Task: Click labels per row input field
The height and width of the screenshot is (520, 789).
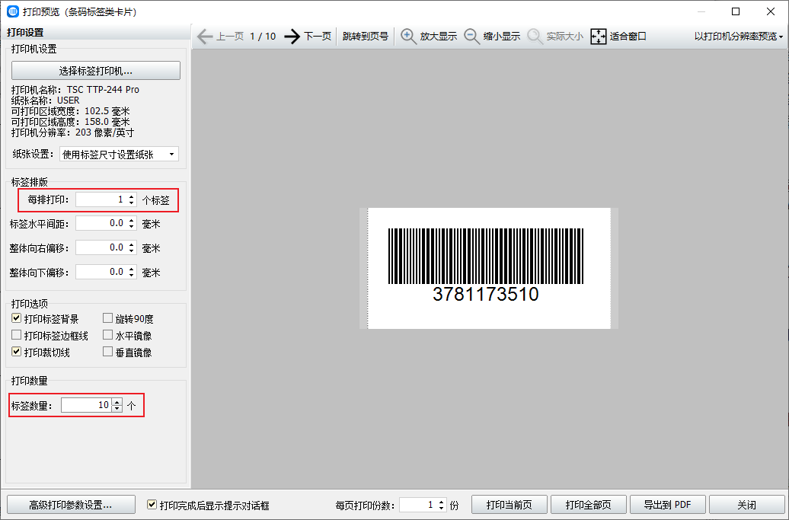Action: (x=101, y=199)
